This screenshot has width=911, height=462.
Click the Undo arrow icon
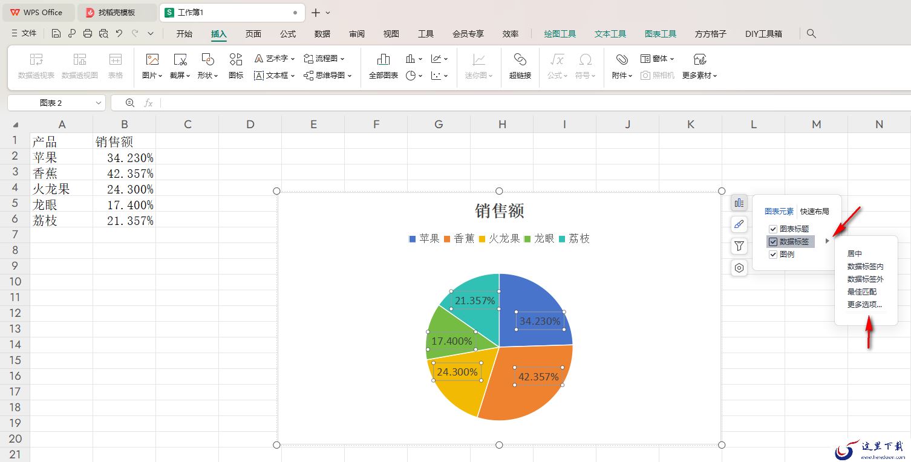tap(119, 34)
